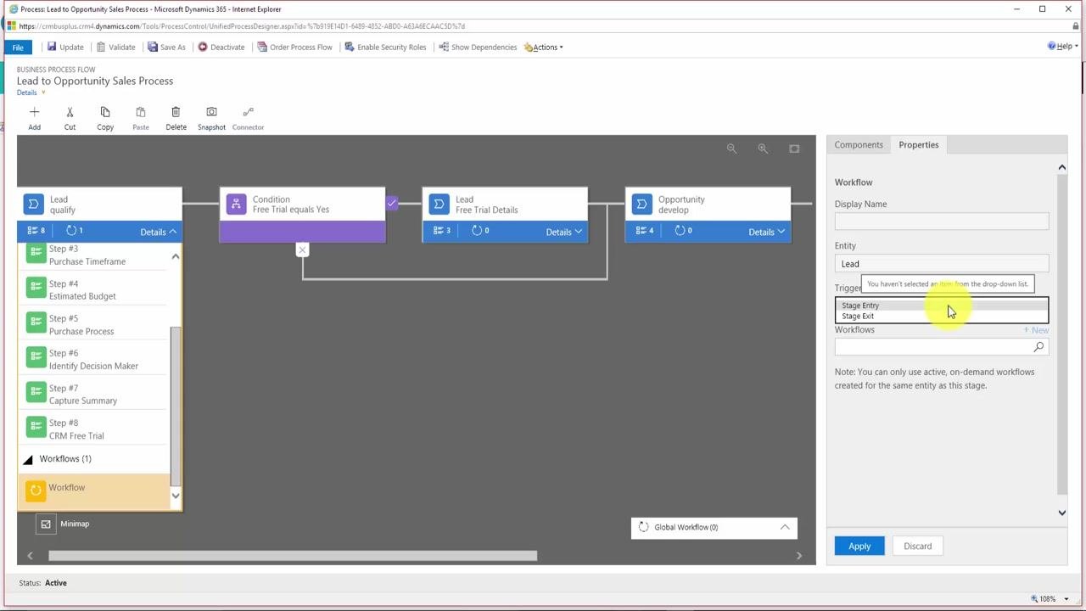Image resolution: width=1086 pixels, height=611 pixels.
Task: Switch to the Components tab
Action: 859,145
